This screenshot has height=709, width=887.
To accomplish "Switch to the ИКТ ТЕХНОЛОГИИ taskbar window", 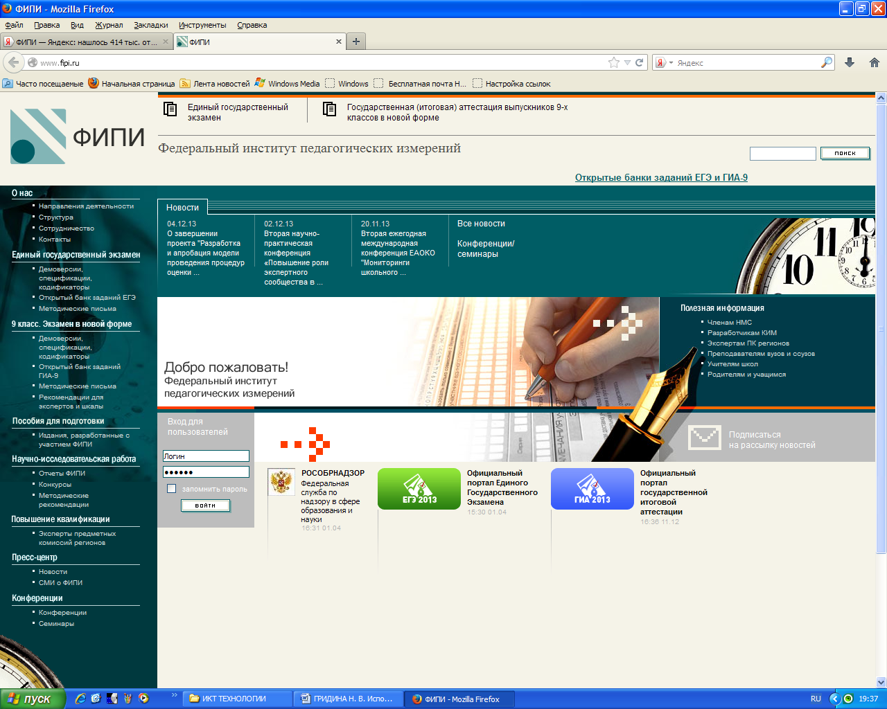I will pos(237,699).
